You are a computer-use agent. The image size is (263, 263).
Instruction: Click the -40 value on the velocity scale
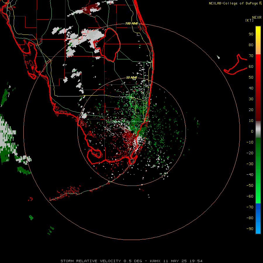(x=250, y=175)
